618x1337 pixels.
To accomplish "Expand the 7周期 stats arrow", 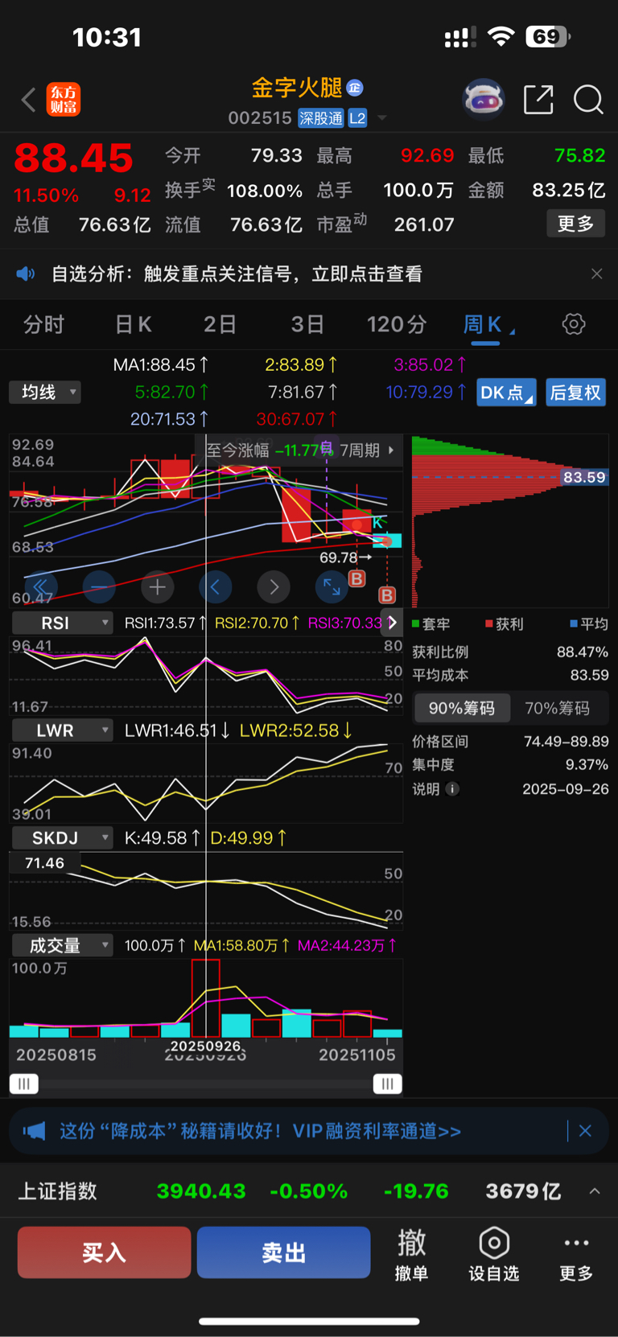I will click(x=391, y=450).
